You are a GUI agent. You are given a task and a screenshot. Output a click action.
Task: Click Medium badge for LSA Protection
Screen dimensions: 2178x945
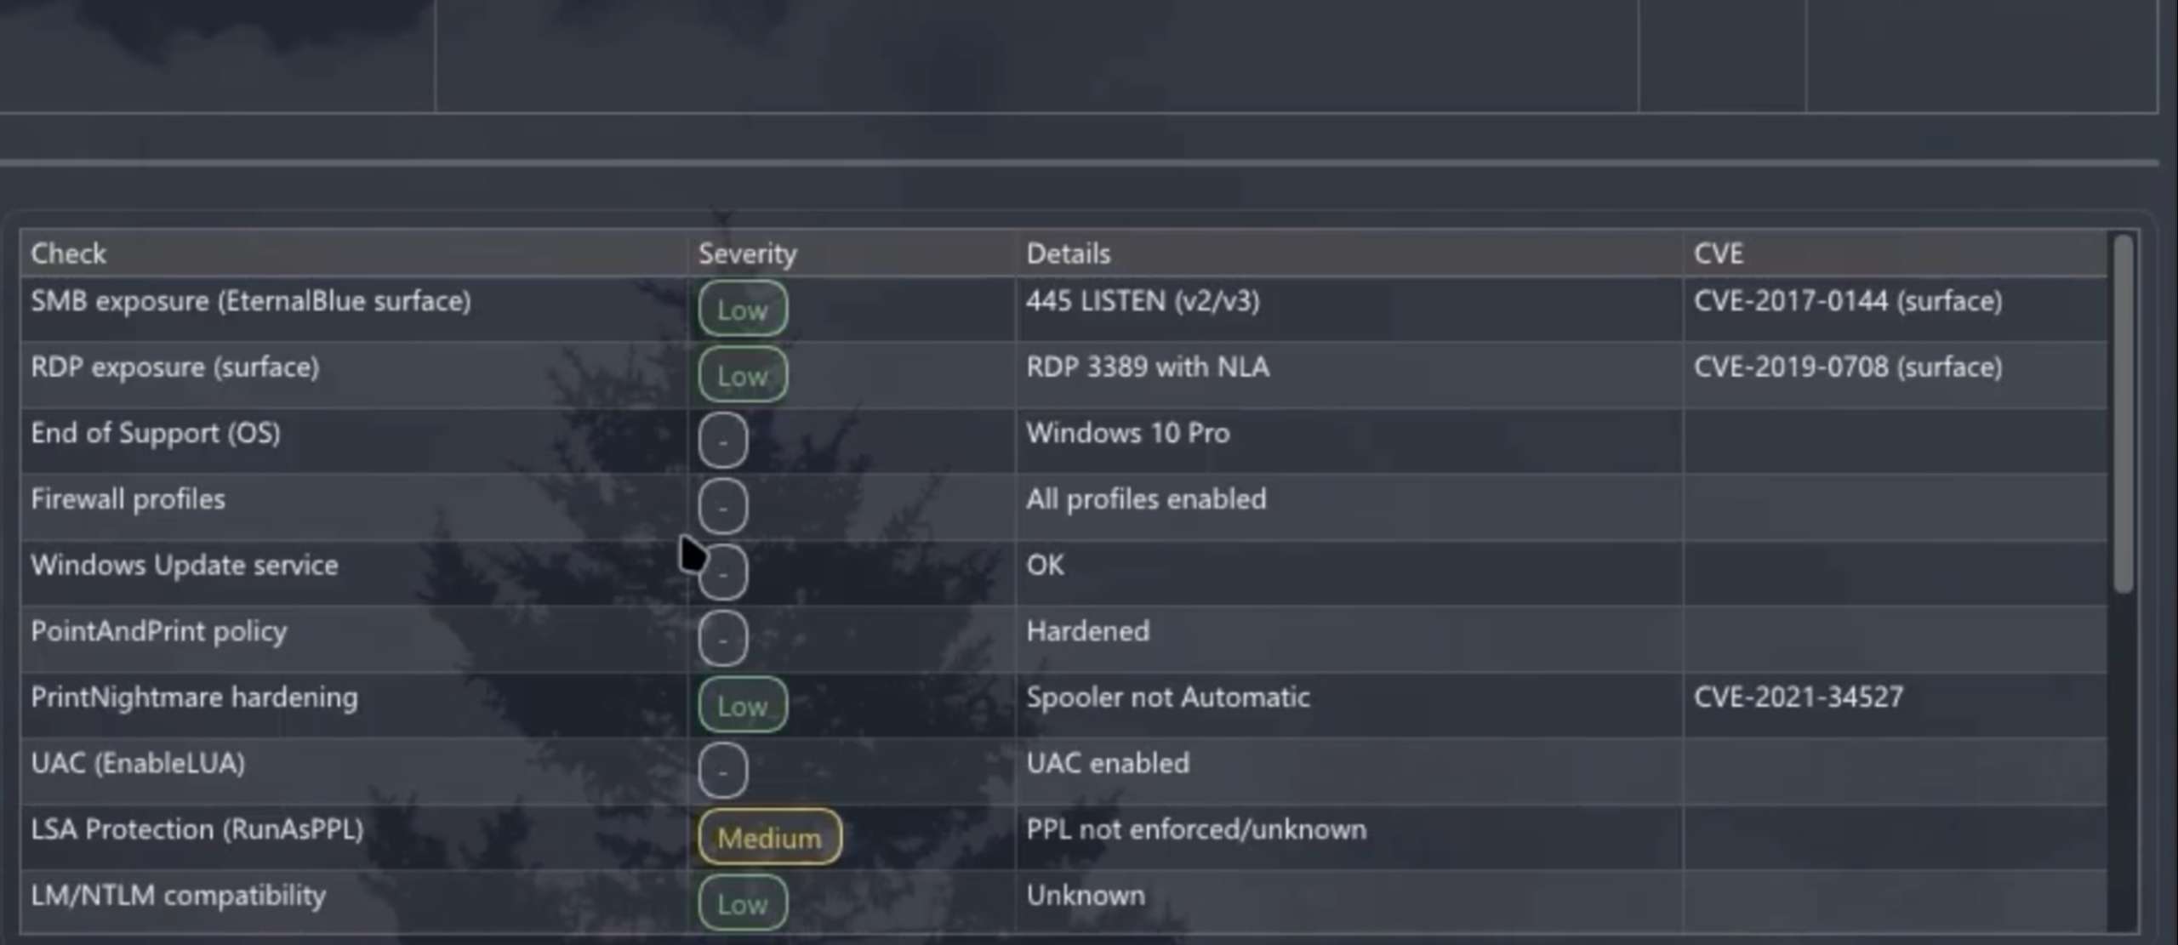(769, 838)
